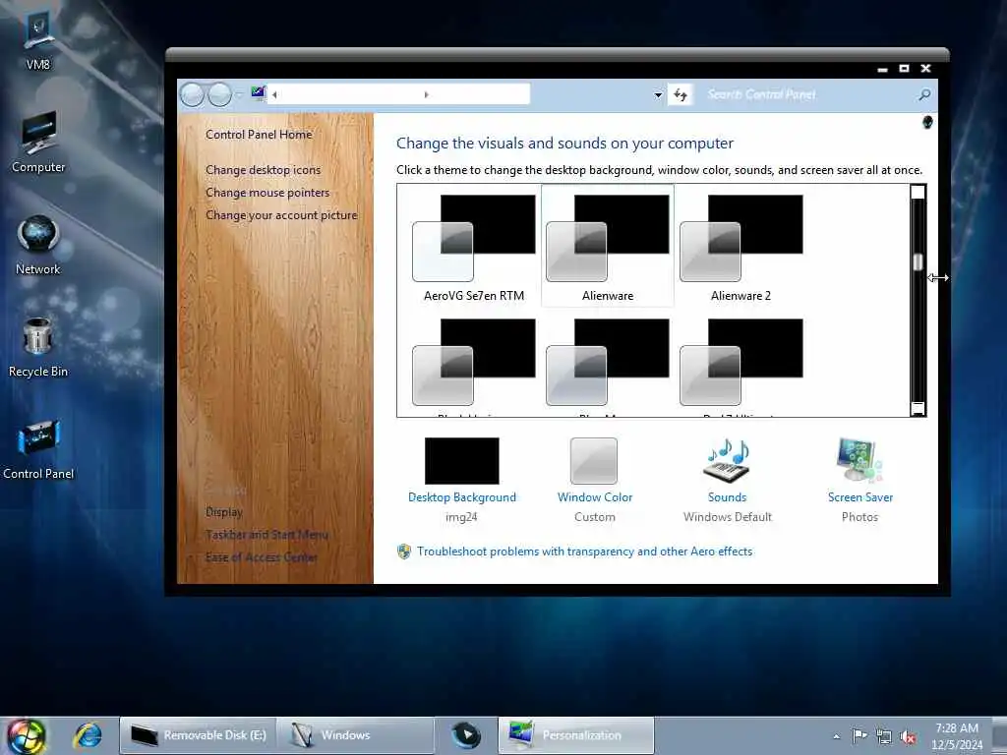Image resolution: width=1007 pixels, height=755 pixels.
Task: Open the clock showing 7:28 AM
Action: pos(957,736)
